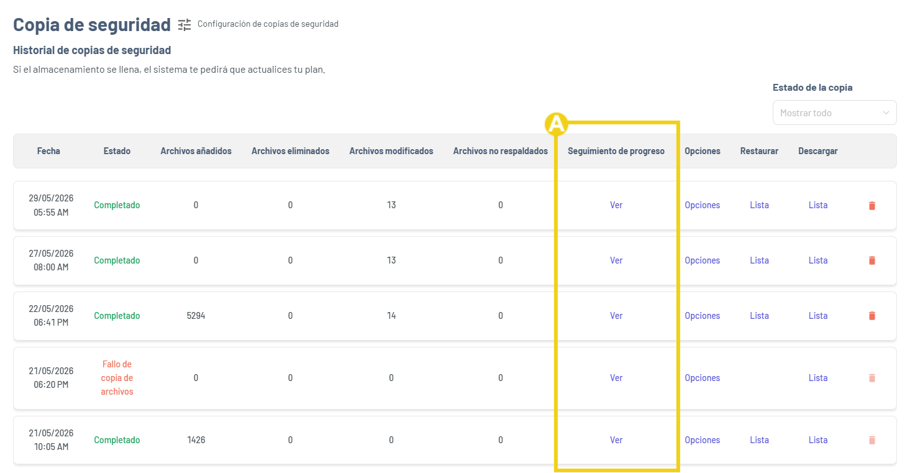Click the Seguimiento de progreso column header
The height and width of the screenshot is (473, 915).
(616, 151)
